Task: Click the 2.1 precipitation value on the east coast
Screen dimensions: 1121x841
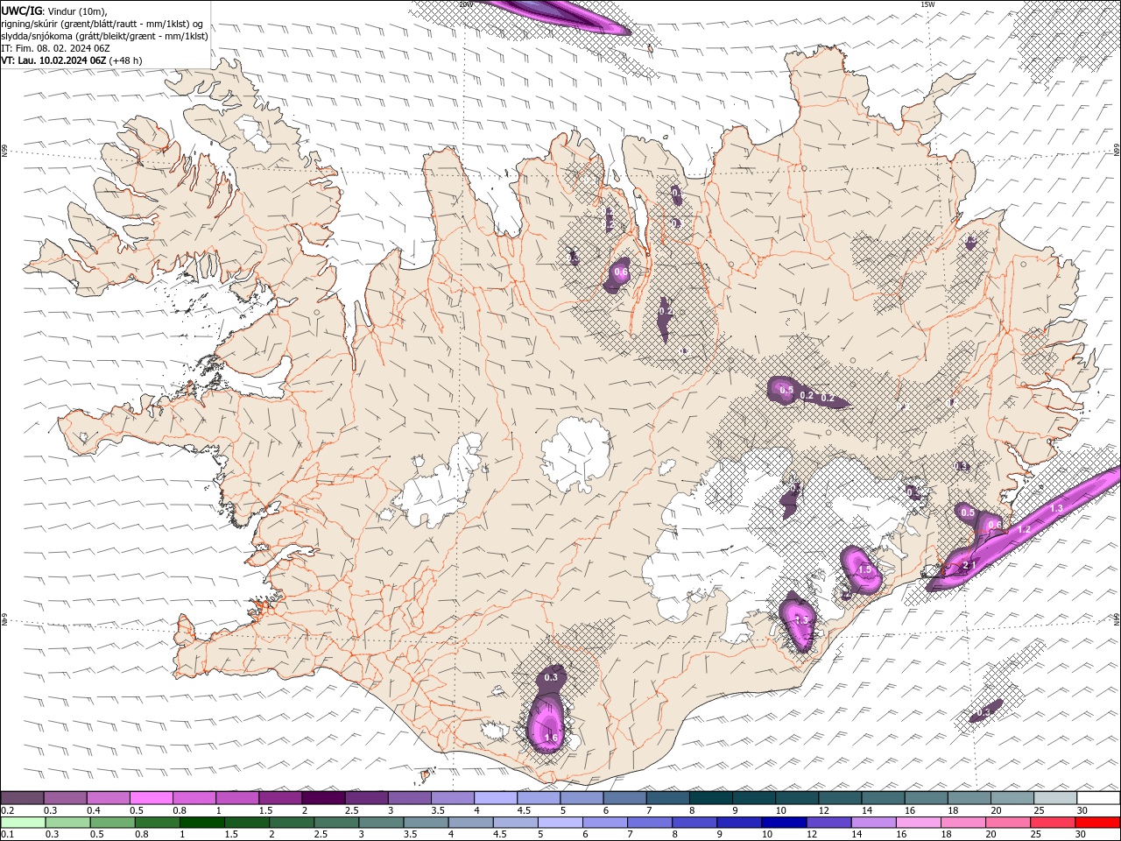Action: pos(969,565)
